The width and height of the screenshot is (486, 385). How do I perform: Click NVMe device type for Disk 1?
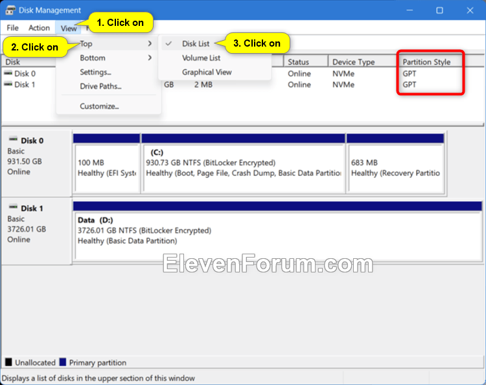[x=343, y=85]
